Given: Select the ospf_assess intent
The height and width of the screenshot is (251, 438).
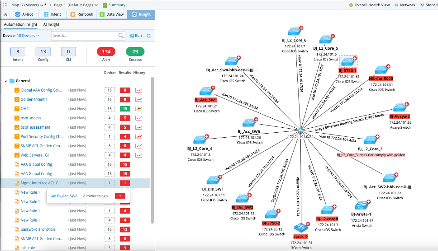Looking at the screenshot, I should [31, 118].
